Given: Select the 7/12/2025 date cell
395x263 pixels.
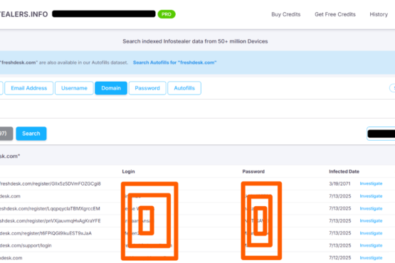Looking at the screenshot, I should click(x=340, y=258).
